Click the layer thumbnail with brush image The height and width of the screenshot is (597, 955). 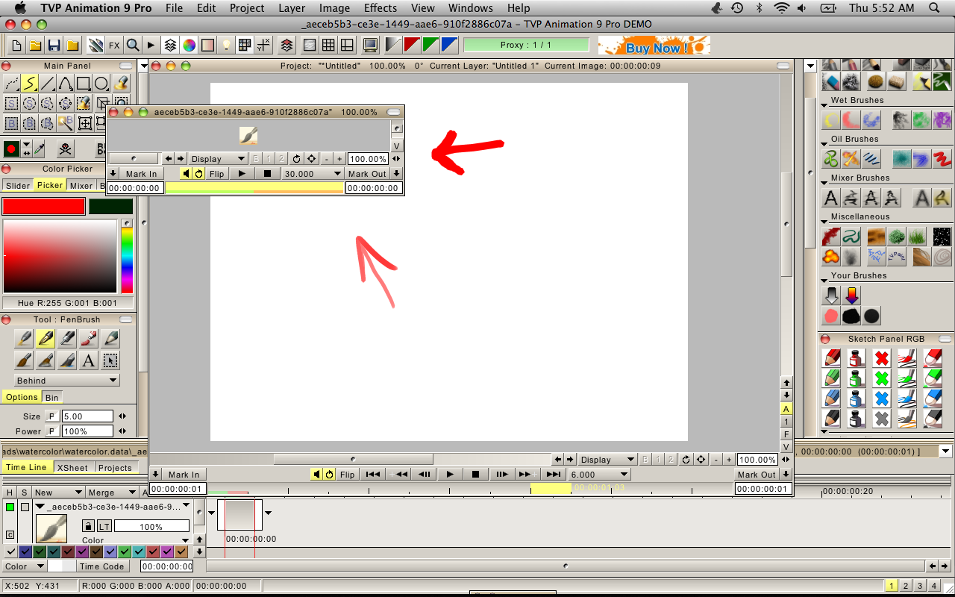51,528
